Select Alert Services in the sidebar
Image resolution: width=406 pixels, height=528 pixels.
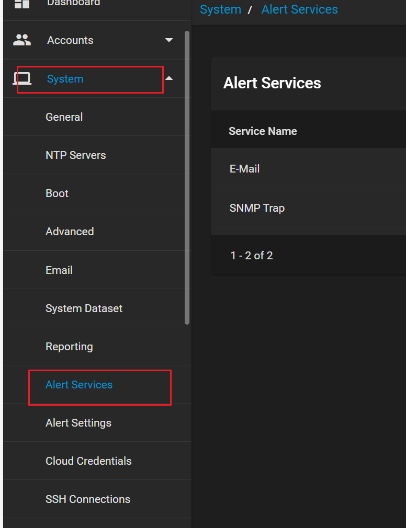pyautogui.click(x=79, y=385)
